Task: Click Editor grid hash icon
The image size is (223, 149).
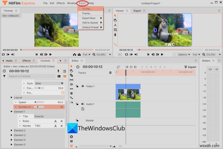Action: [71, 141]
